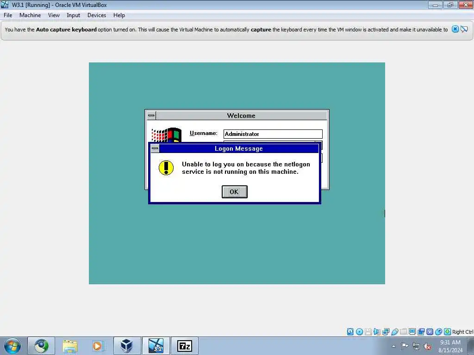Click the don't-show-again notification icon
474x355 pixels.
click(x=464, y=29)
